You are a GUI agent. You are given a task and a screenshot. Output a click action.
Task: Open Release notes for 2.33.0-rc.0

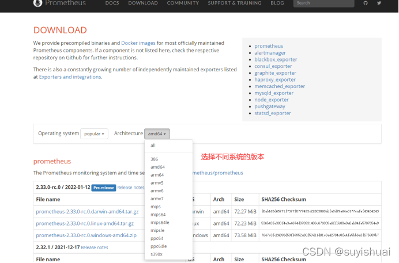click(131, 188)
